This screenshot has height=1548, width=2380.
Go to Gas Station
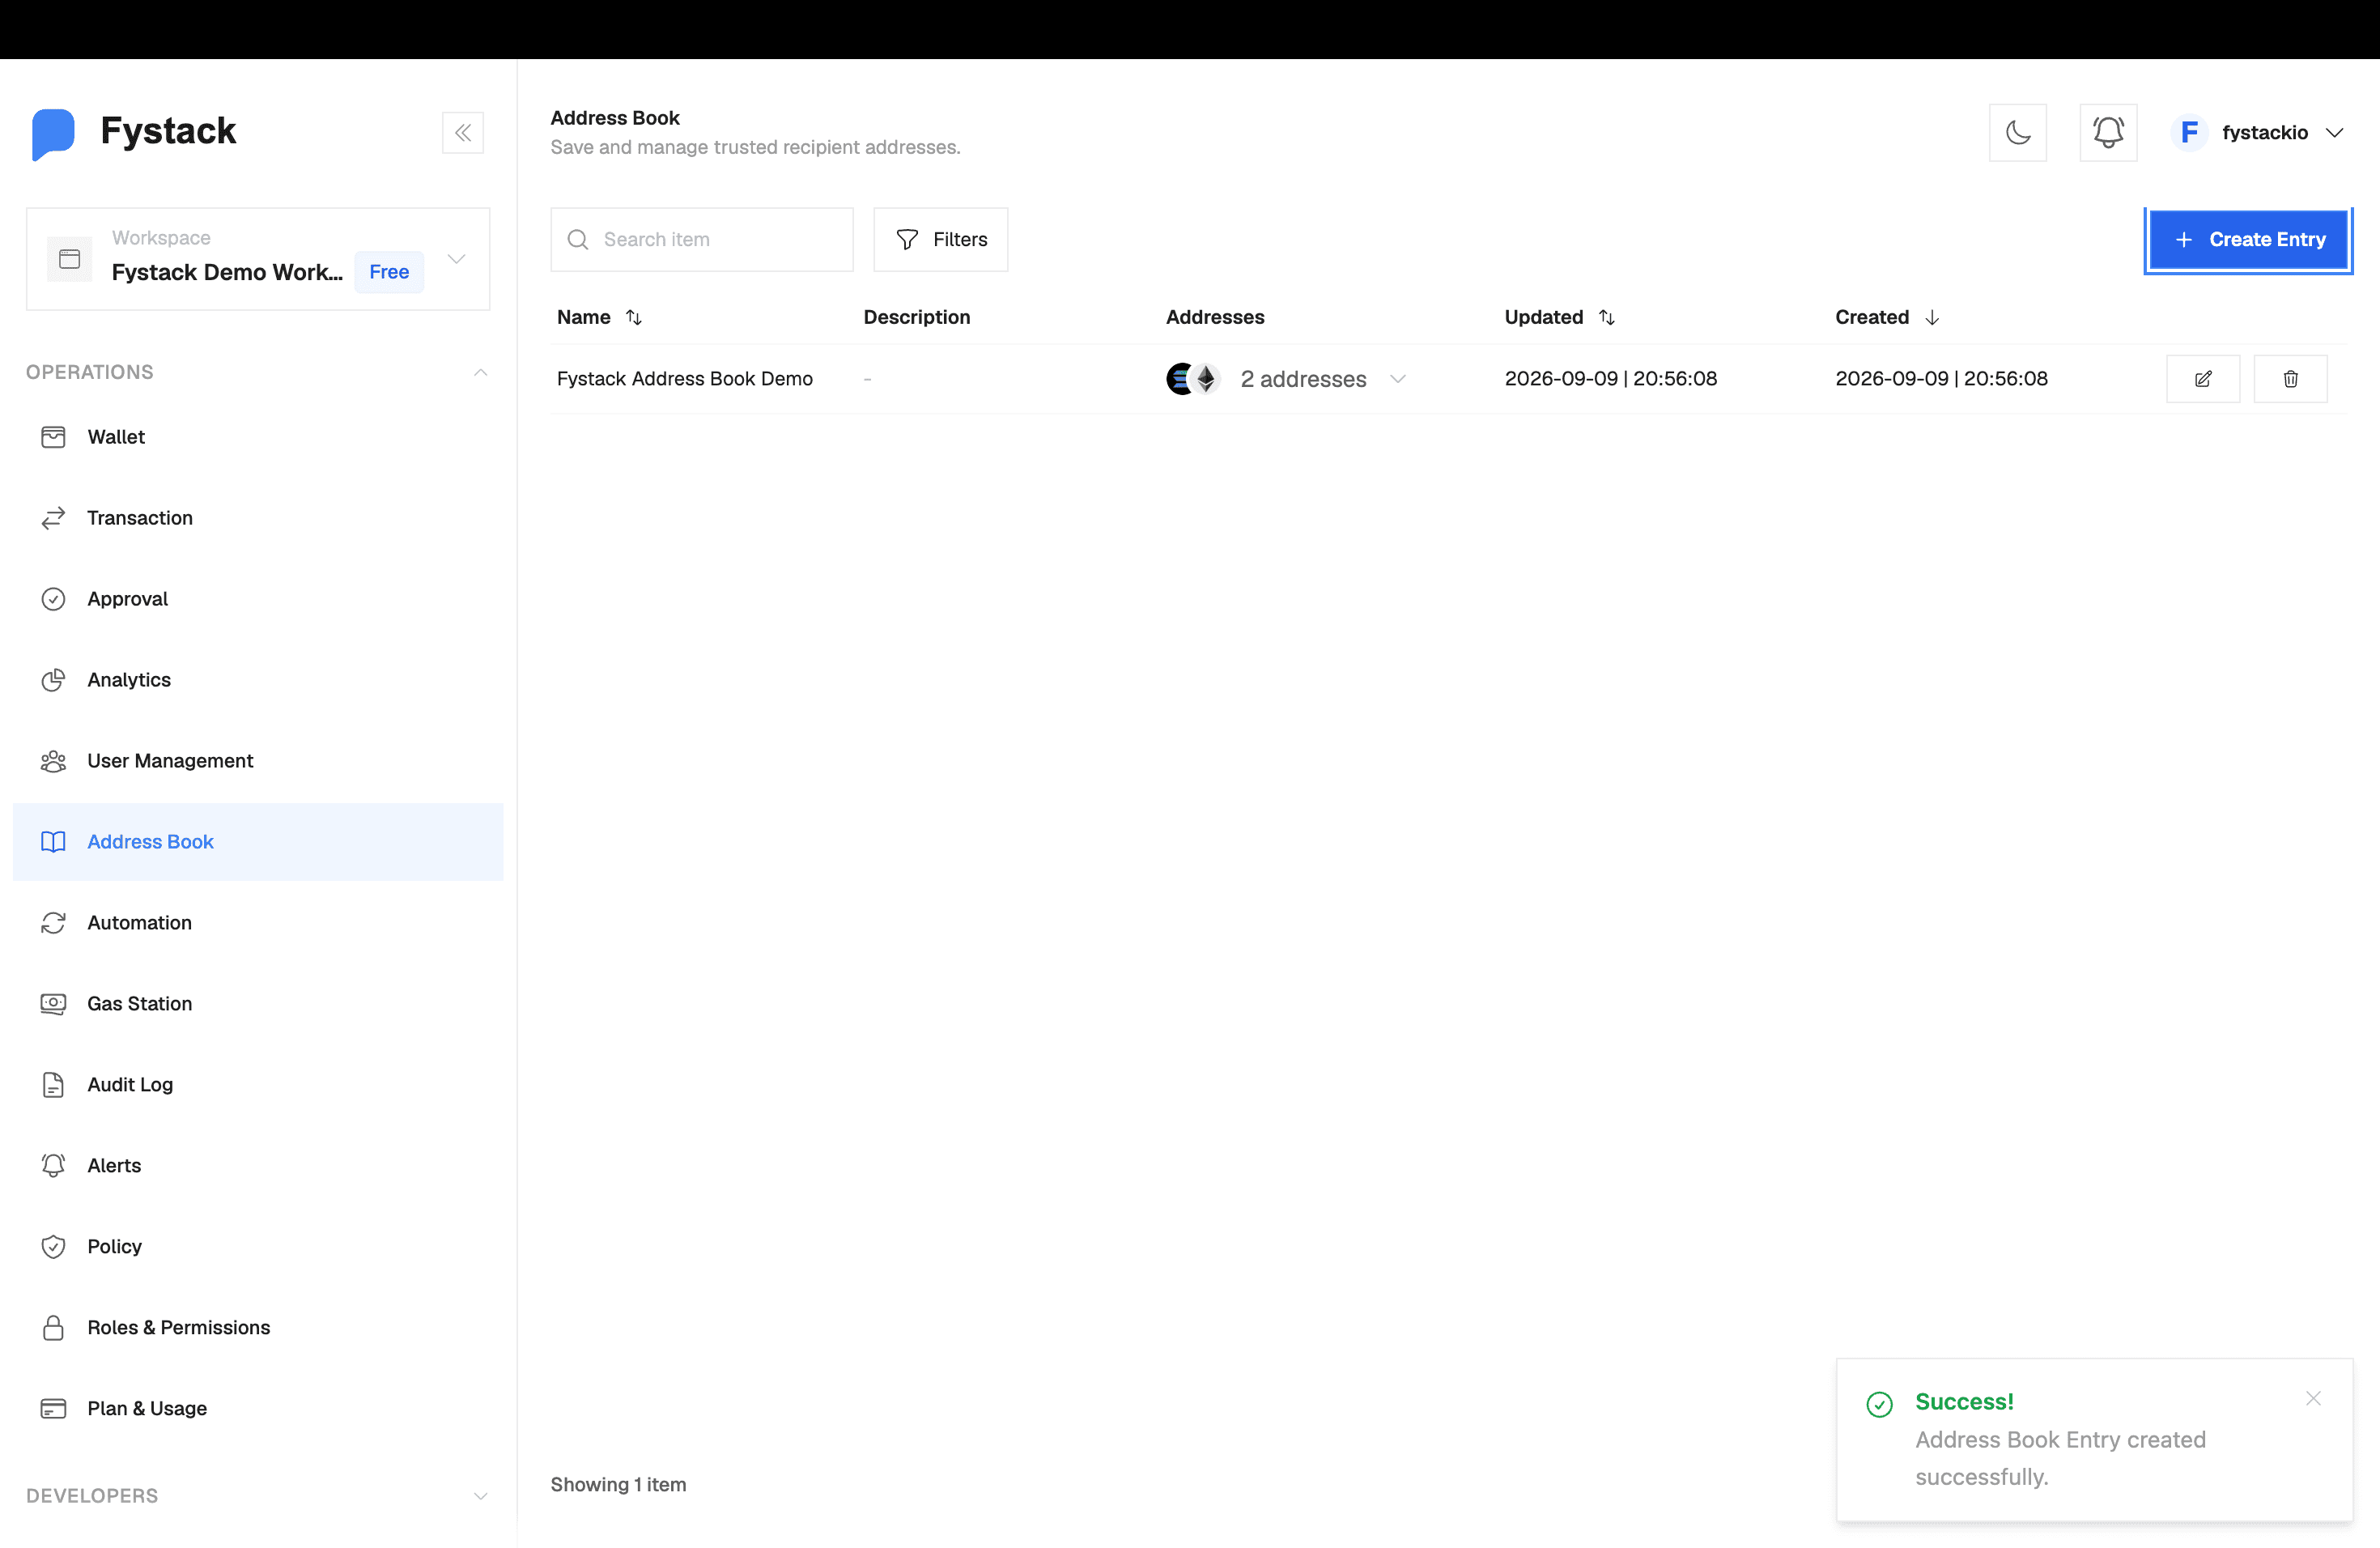coord(258,1004)
